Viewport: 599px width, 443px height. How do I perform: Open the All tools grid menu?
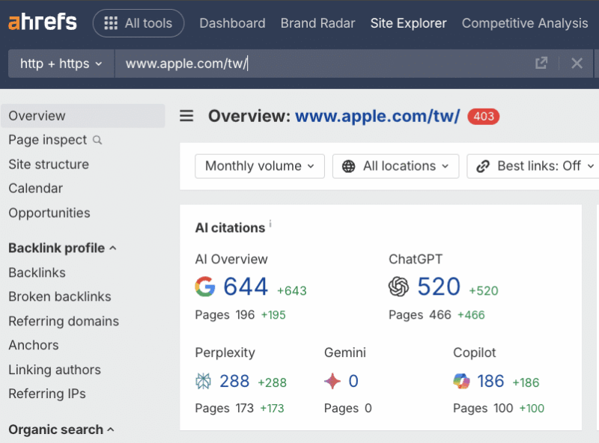[139, 23]
